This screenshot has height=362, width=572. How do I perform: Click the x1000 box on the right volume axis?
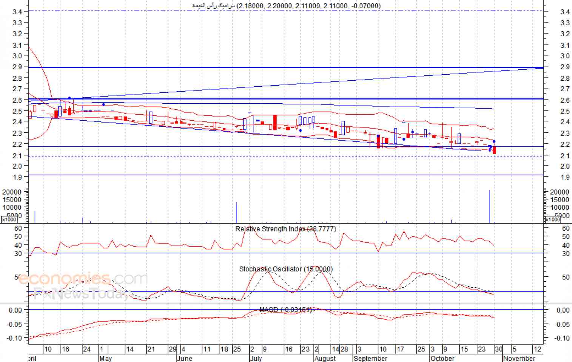(x=553, y=219)
